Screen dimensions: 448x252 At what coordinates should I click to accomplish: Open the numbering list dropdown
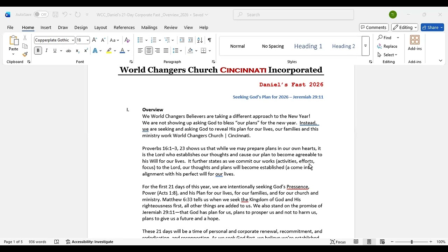click(x=160, y=40)
